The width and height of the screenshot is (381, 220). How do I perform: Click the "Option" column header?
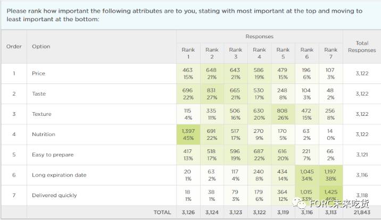pyautogui.click(x=41, y=47)
